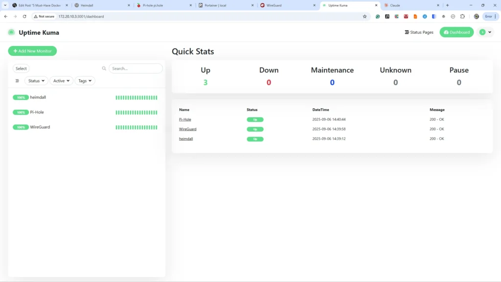The height and width of the screenshot is (282, 501).
Task: Switch to the Heimdall tab
Action: pos(102,5)
